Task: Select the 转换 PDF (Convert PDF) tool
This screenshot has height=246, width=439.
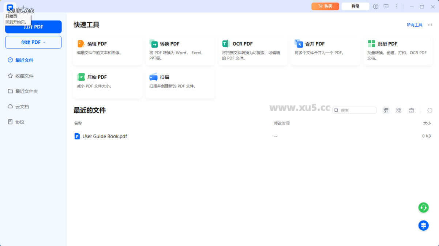Action: pos(180,50)
